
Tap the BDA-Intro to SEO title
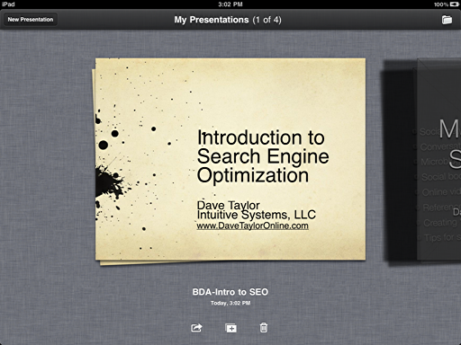click(230, 292)
